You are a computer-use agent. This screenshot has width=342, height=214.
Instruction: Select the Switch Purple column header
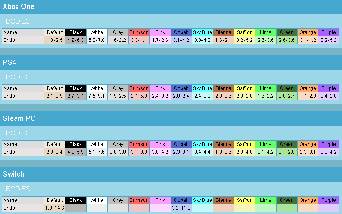tap(329, 200)
